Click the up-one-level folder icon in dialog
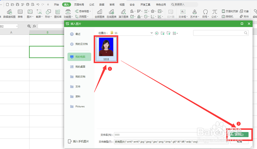 pyautogui.click(x=163, y=33)
